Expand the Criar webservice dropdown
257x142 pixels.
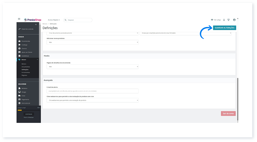tap(93, 100)
